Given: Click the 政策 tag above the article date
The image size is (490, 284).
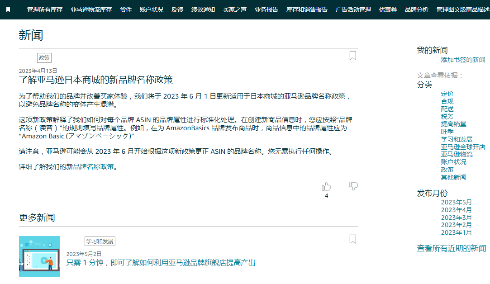Looking at the screenshot, I should coord(44,57).
